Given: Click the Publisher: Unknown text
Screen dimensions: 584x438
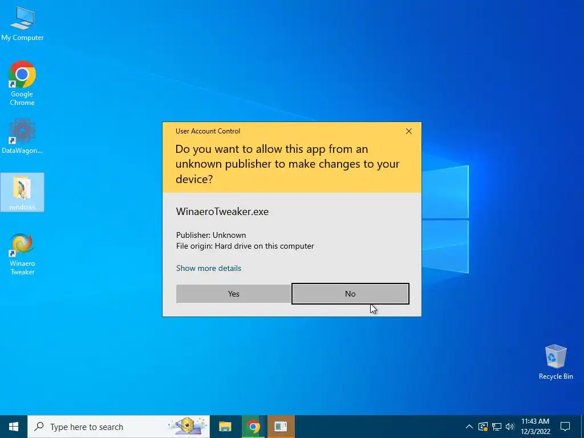Looking at the screenshot, I should (x=211, y=235).
